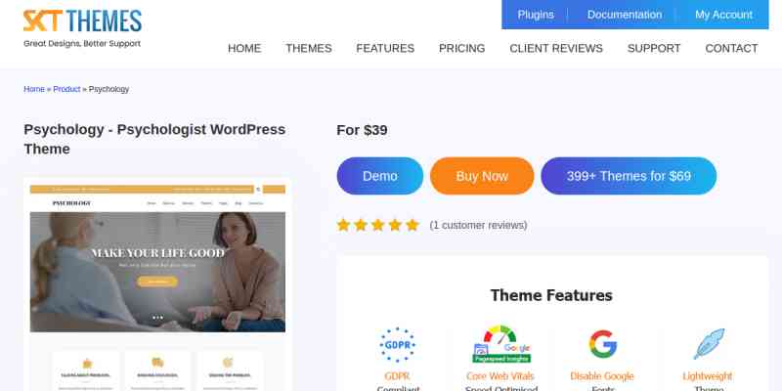The image size is (782, 391).
Task: Open the FEATURES menu item
Action: [385, 48]
